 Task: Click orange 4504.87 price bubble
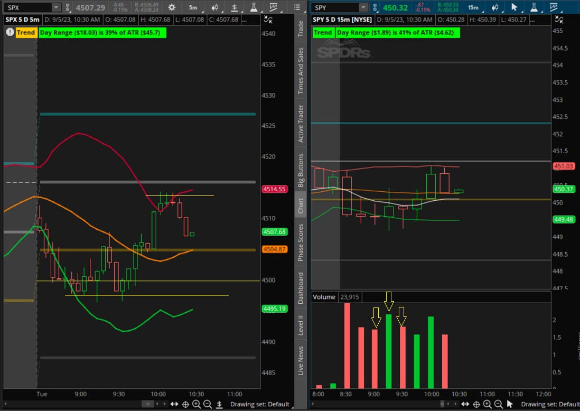coord(275,249)
